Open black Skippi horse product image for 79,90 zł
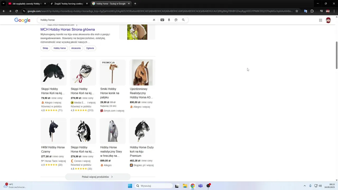Viewport: 338px width, 190px height. 53,73
